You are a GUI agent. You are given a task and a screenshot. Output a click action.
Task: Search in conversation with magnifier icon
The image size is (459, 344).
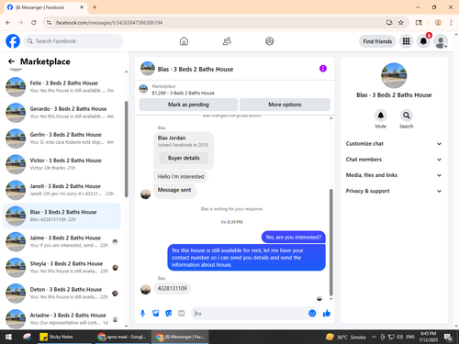pyautogui.click(x=407, y=116)
